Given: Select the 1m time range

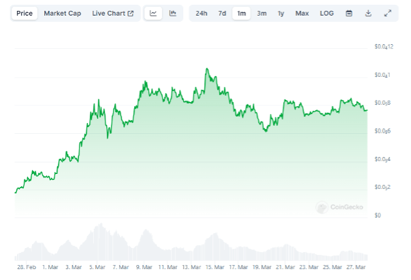Looking at the screenshot, I should [x=242, y=13].
